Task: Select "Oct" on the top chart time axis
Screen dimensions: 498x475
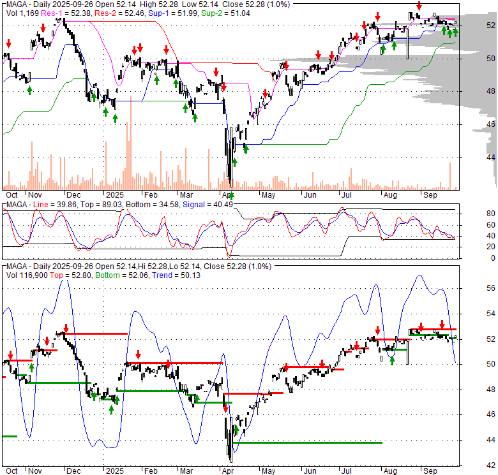Action: (11, 195)
